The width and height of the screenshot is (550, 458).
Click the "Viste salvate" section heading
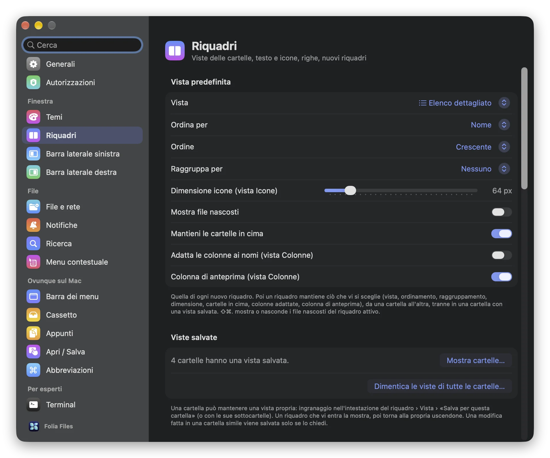pos(194,337)
